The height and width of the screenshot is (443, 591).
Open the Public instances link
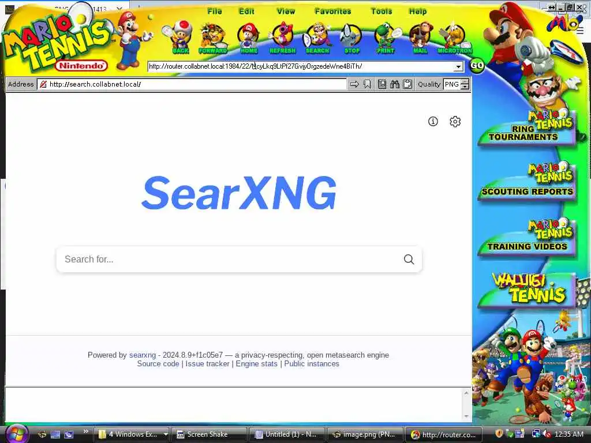coord(312,364)
